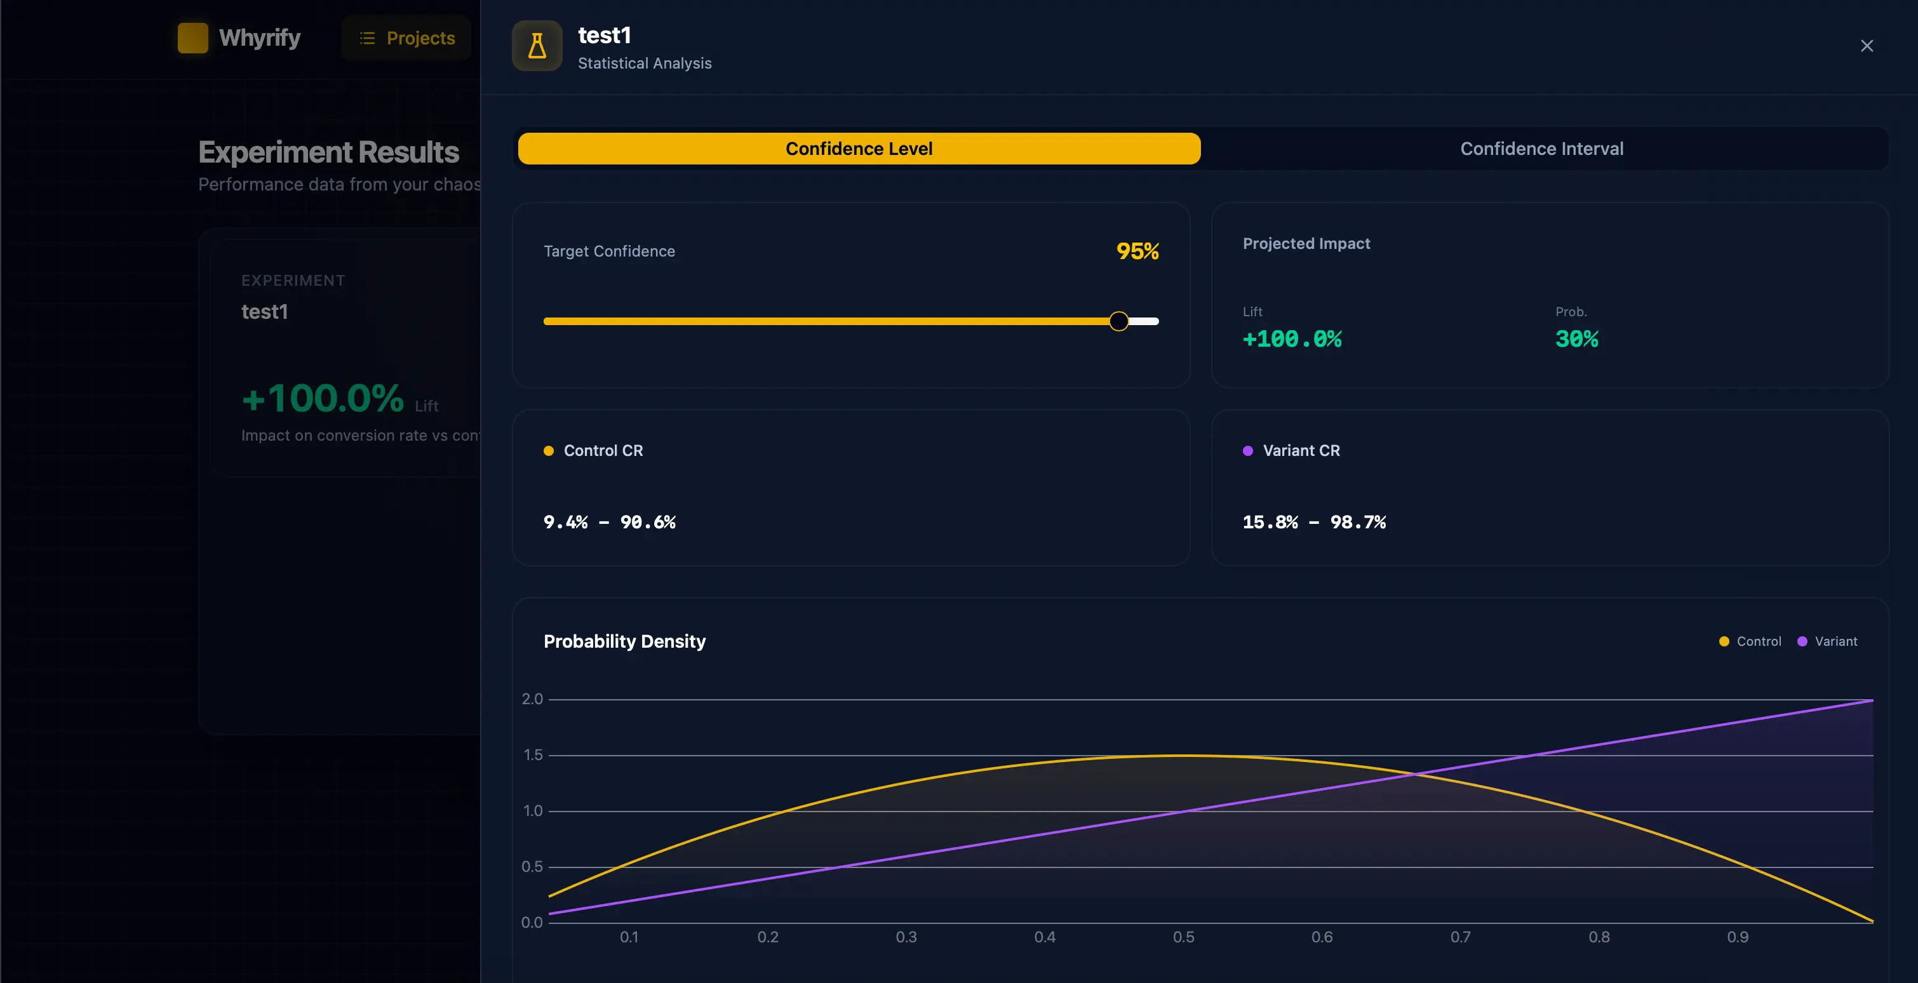
Task: Click the list icon inside Projects button
Action: (x=367, y=38)
